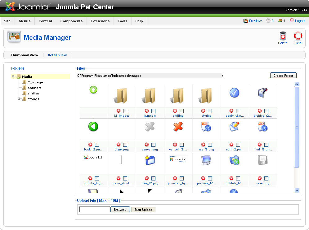Viewport: 309px width, 230px height.
Task: Click the apply_f2 checkmark image
Action: coord(234,93)
